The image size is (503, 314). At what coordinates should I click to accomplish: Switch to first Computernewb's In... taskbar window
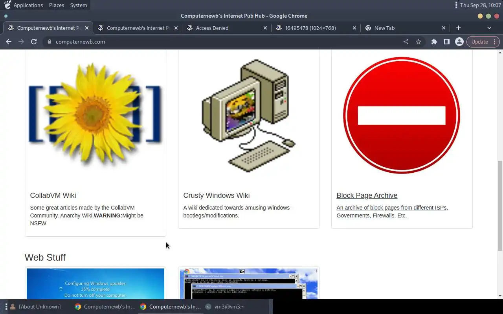tap(105, 307)
